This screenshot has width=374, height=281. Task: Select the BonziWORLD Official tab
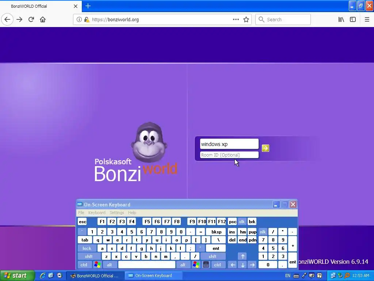(x=41, y=6)
